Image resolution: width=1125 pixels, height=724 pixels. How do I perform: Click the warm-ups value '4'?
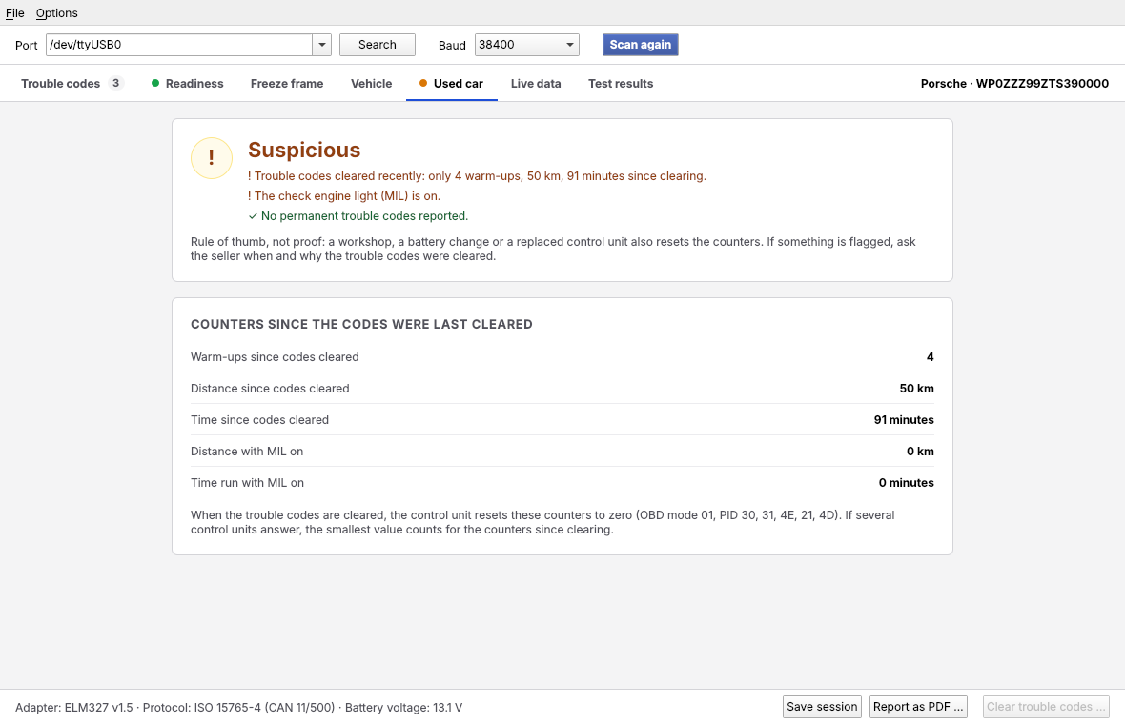pyautogui.click(x=930, y=357)
